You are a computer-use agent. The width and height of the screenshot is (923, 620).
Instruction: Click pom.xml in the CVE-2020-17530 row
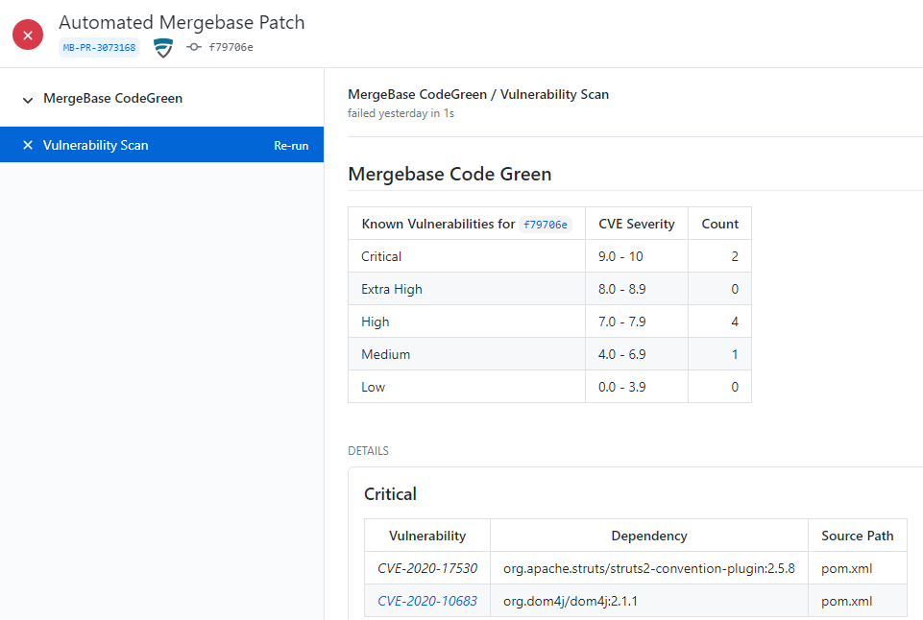pyautogui.click(x=846, y=568)
